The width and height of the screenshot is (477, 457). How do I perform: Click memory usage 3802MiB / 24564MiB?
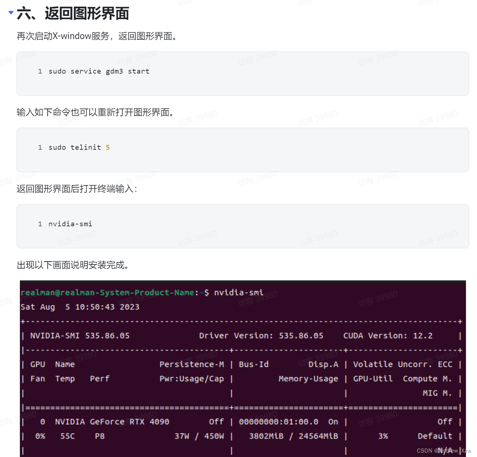[x=293, y=436]
